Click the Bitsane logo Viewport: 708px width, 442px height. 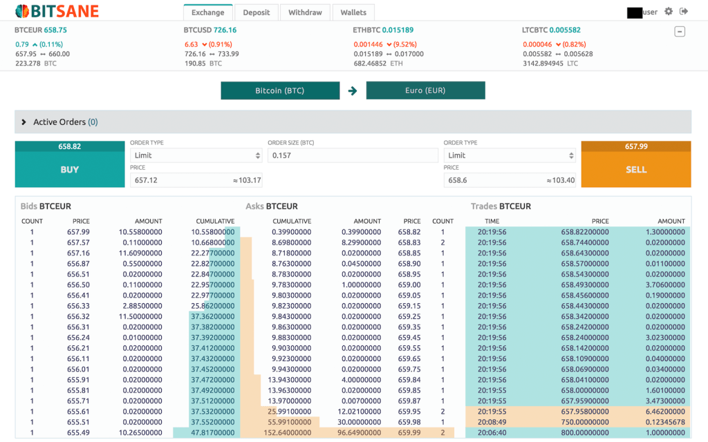coord(57,11)
